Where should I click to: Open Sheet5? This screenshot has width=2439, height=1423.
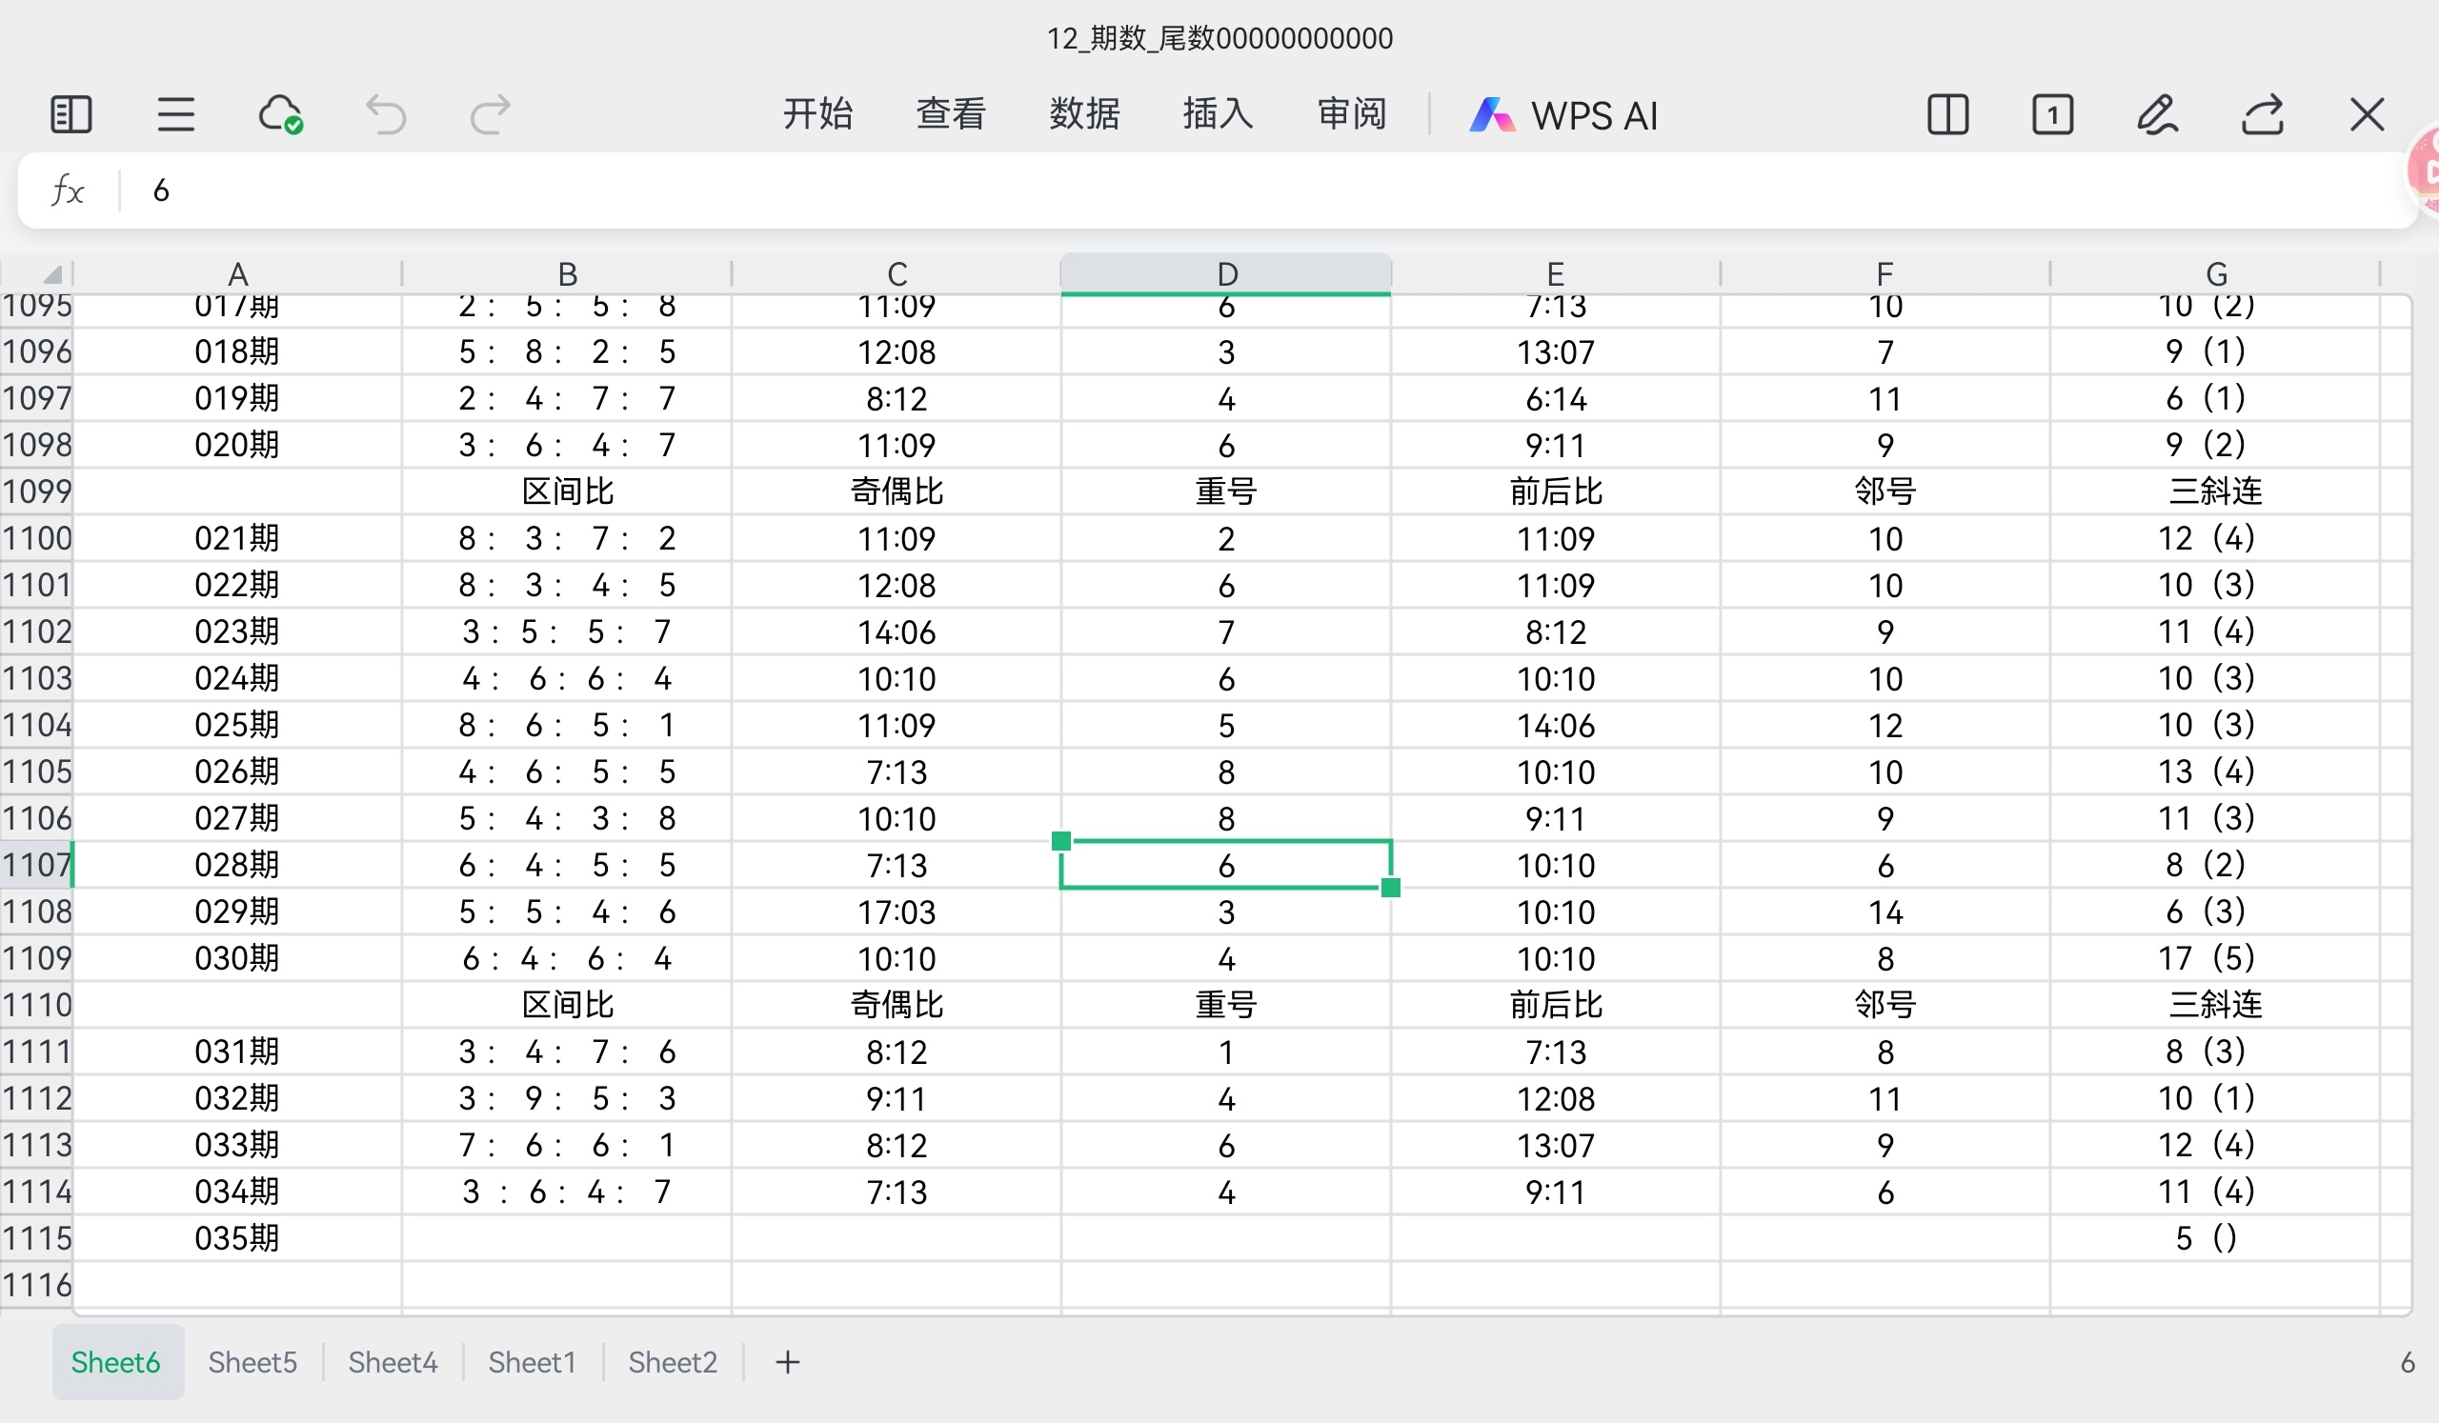point(252,1361)
